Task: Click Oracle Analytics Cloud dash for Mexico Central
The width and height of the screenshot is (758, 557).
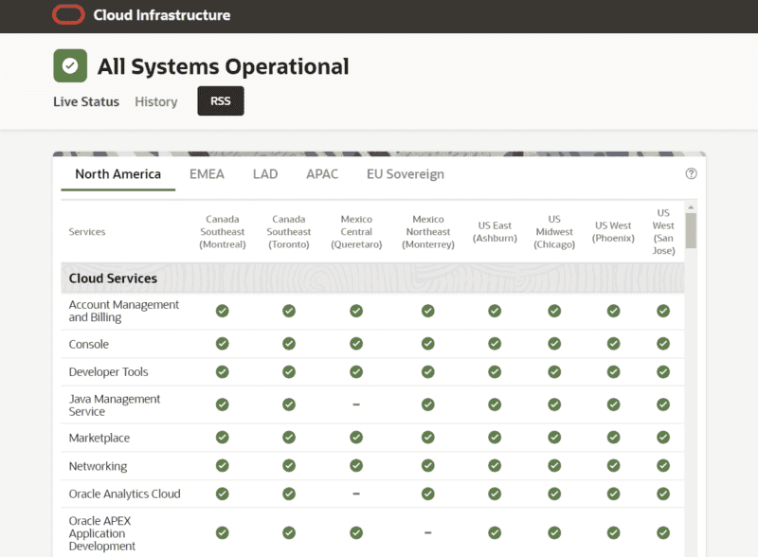Action: [355, 494]
